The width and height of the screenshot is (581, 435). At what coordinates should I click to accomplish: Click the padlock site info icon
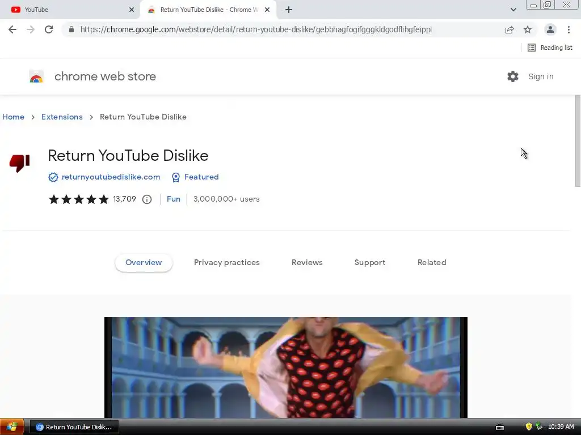(71, 29)
